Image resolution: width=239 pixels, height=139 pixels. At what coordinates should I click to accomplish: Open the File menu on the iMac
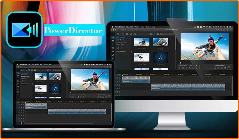[127, 27]
